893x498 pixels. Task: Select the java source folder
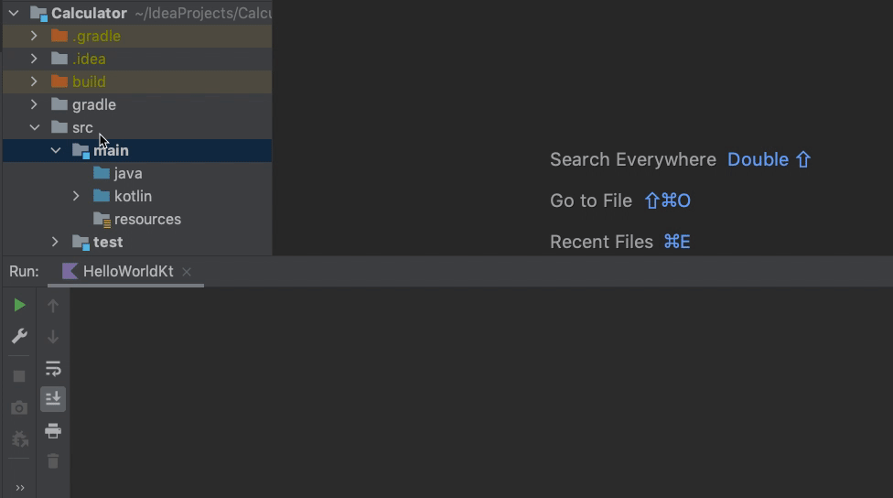coord(127,173)
